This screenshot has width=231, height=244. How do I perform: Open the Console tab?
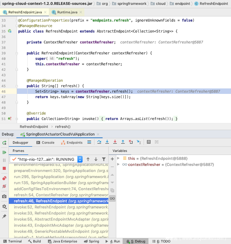coord(45,143)
